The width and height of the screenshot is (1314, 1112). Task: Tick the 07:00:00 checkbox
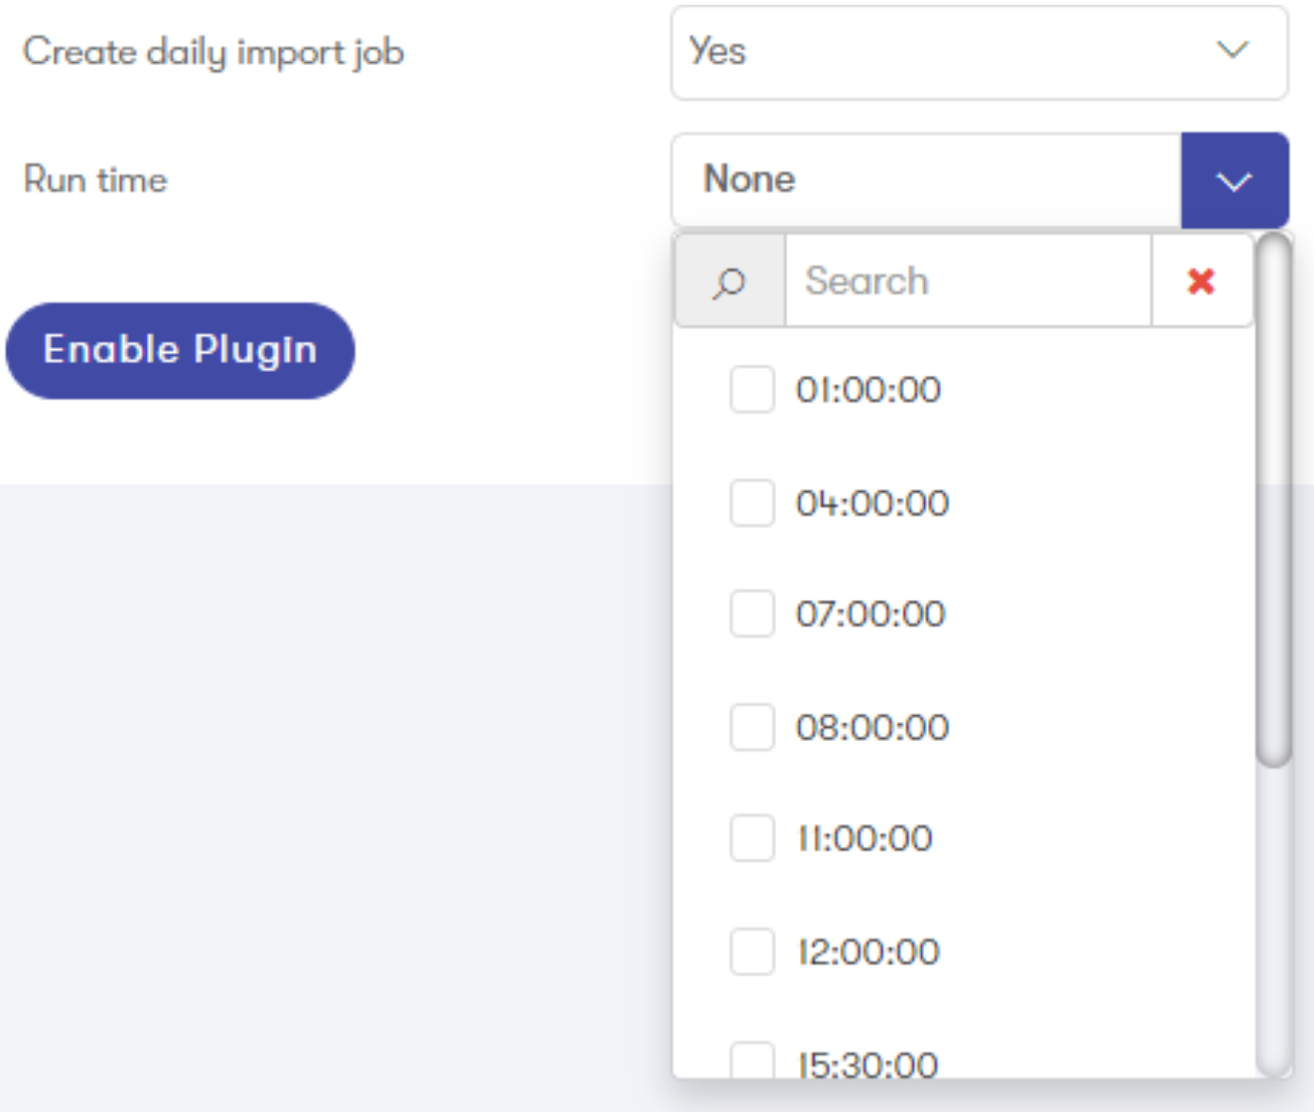(752, 614)
